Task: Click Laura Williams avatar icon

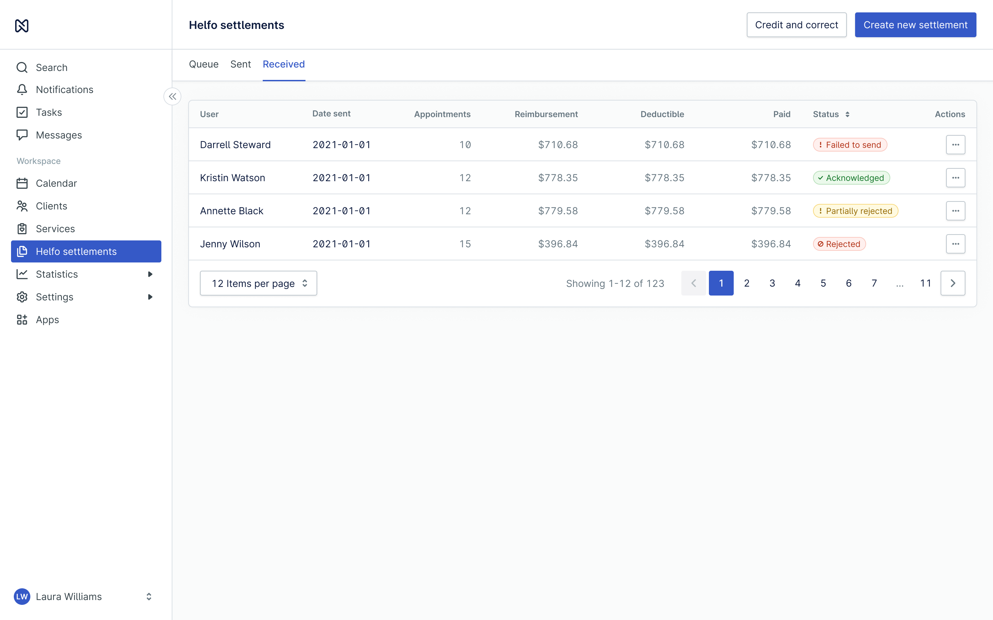Action: [22, 597]
